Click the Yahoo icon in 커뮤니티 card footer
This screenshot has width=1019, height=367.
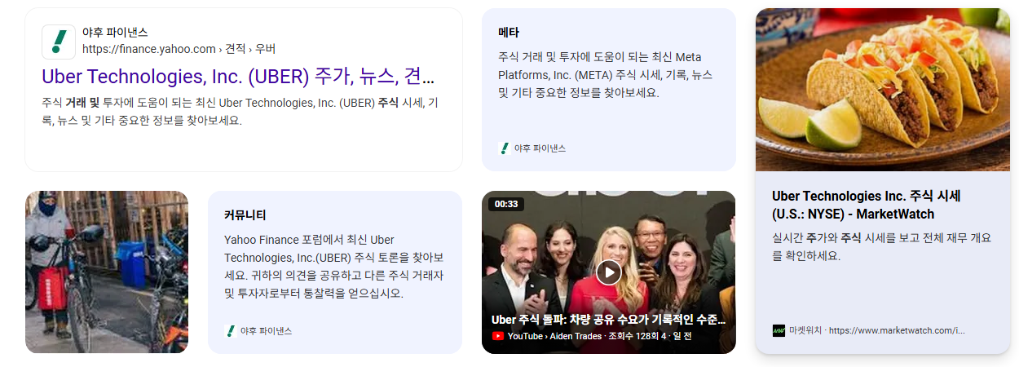(x=230, y=331)
